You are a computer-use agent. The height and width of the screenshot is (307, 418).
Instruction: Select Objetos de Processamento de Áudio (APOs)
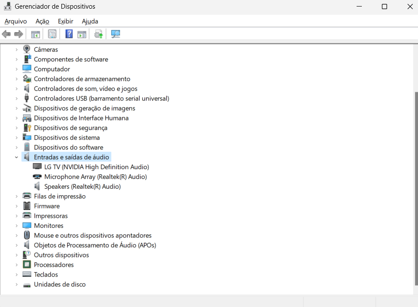(95, 245)
